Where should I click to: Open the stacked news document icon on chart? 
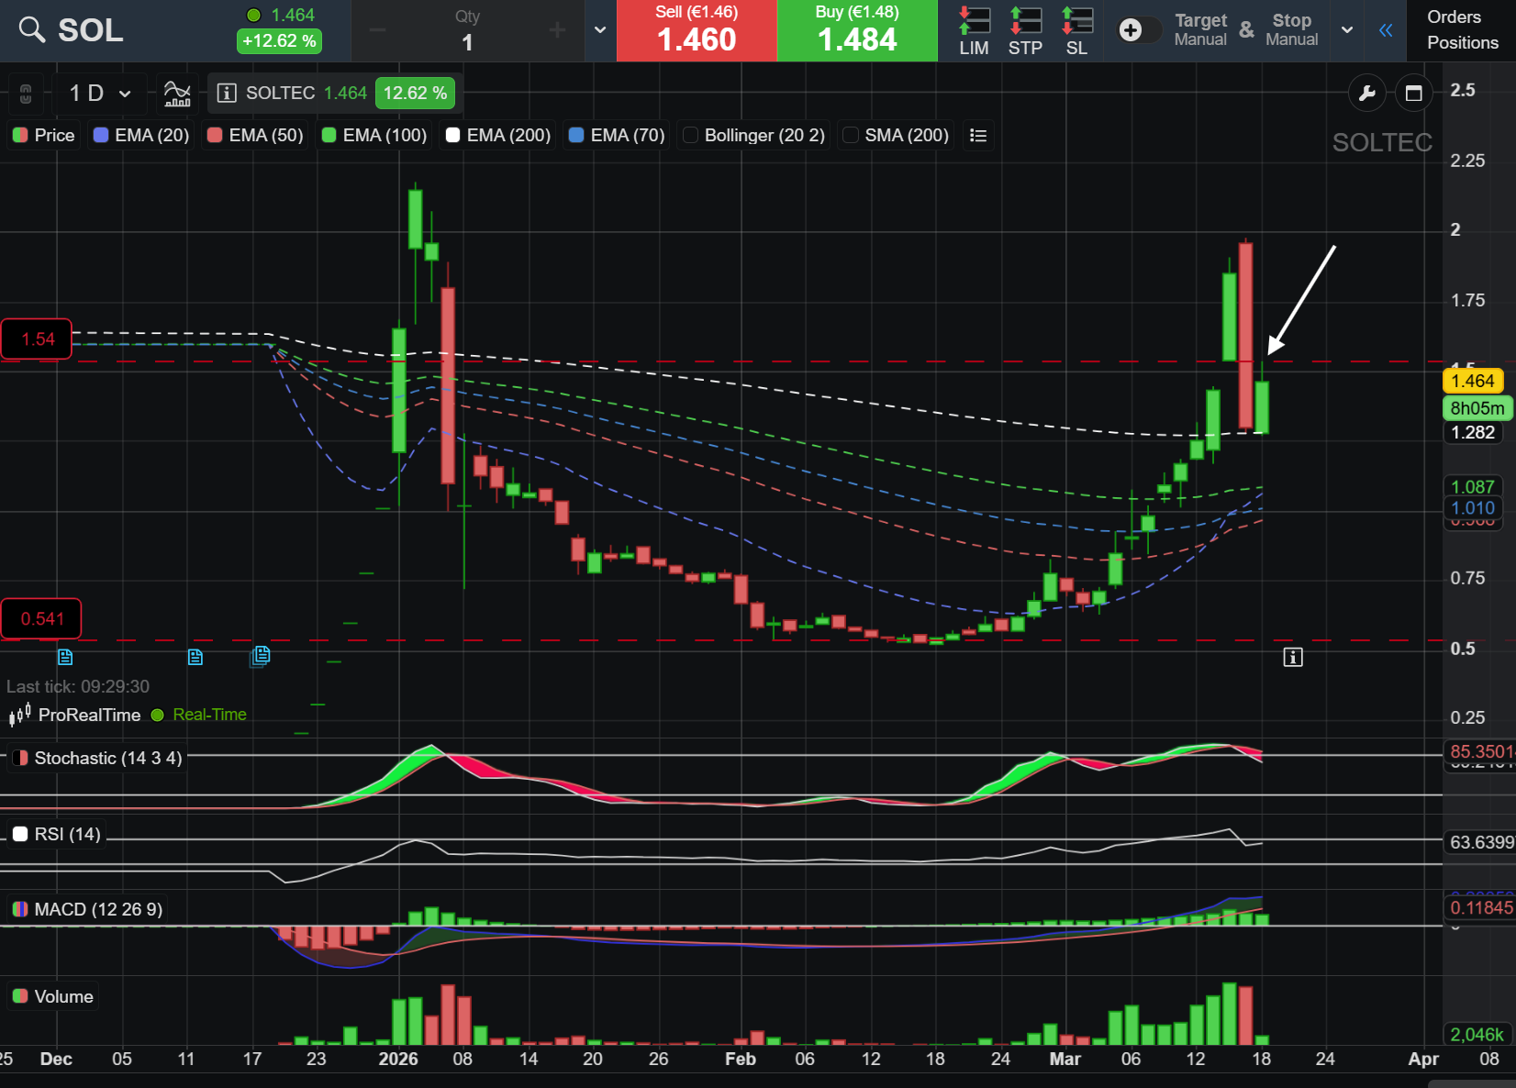[261, 655]
